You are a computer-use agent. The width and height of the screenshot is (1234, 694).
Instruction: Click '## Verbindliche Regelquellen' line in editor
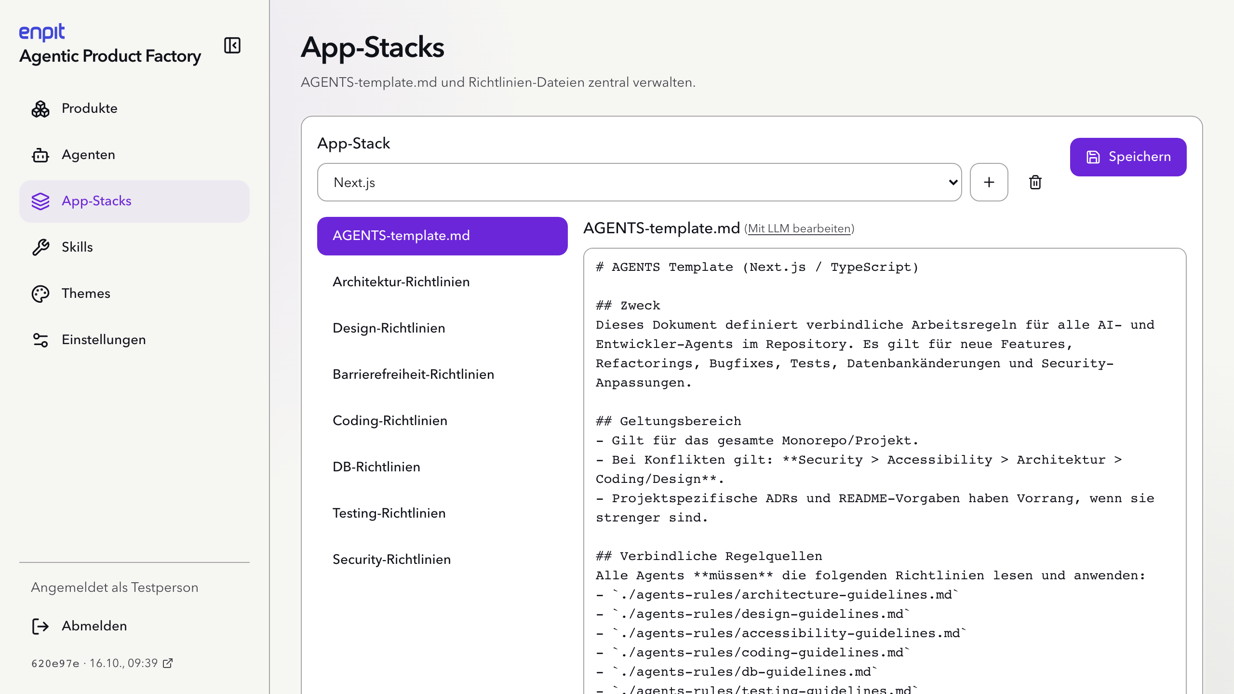click(x=709, y=556)
